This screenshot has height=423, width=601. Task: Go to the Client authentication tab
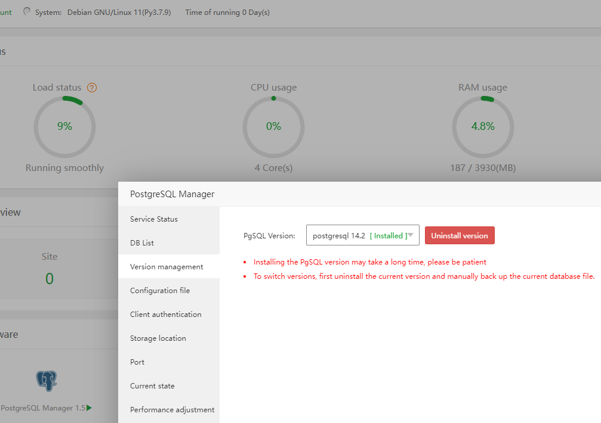pyautogui.click(x=169, y=314)
